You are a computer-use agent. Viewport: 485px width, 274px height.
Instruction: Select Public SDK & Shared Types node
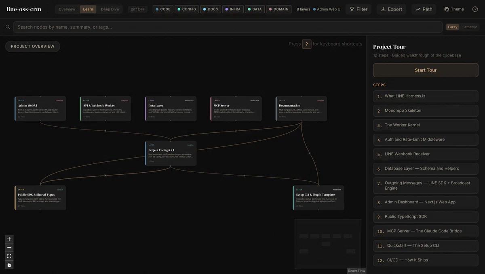[40, 198]
